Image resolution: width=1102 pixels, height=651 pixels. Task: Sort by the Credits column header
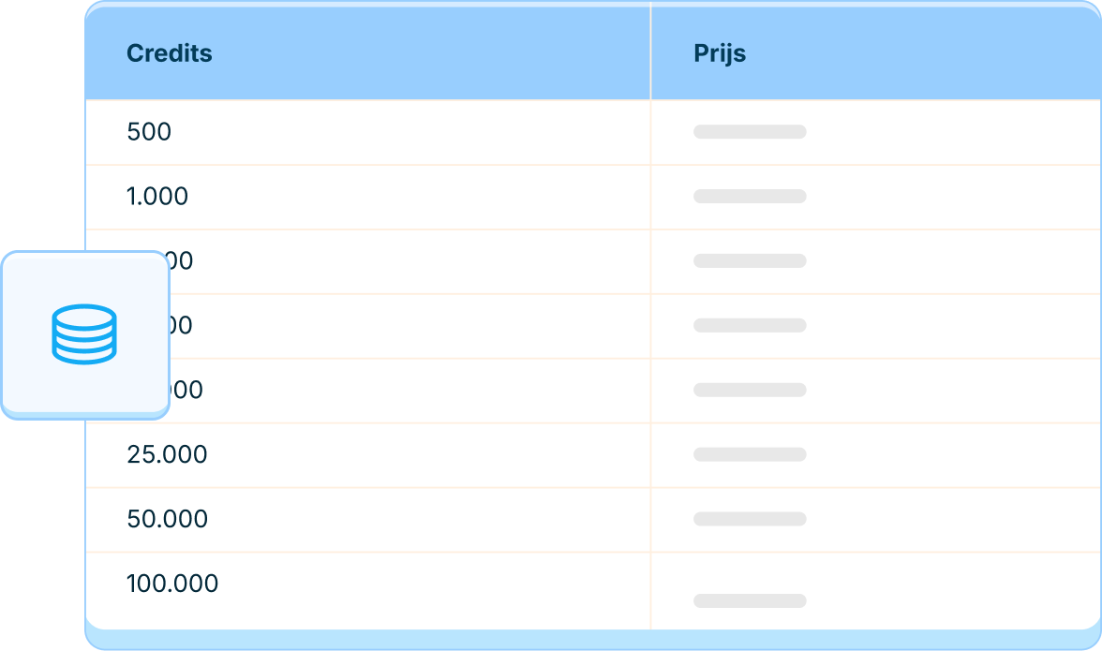pos(170,53)
